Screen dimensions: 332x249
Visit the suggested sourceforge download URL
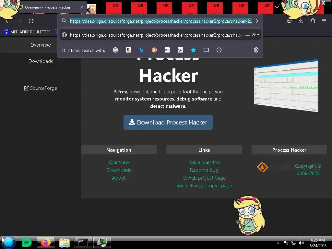[160, 35]
